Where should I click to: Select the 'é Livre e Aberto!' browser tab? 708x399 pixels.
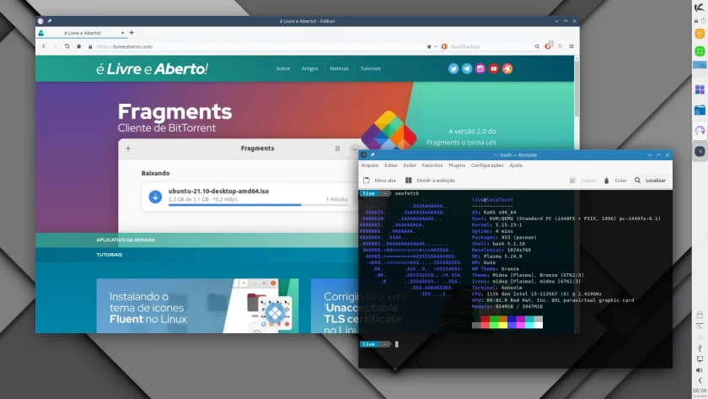click(x=83, y=33)
